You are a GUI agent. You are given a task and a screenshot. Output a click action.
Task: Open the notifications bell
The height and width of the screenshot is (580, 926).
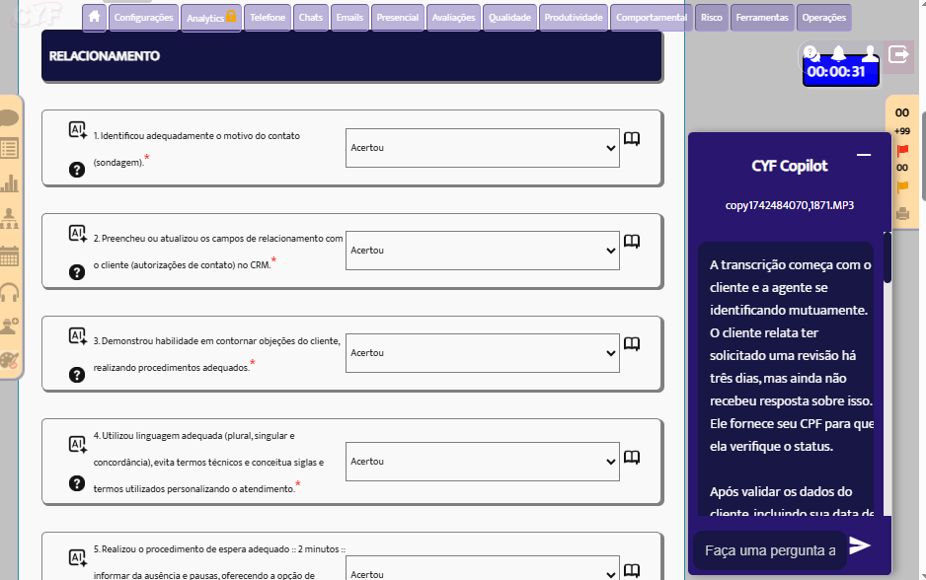[838, 53]
